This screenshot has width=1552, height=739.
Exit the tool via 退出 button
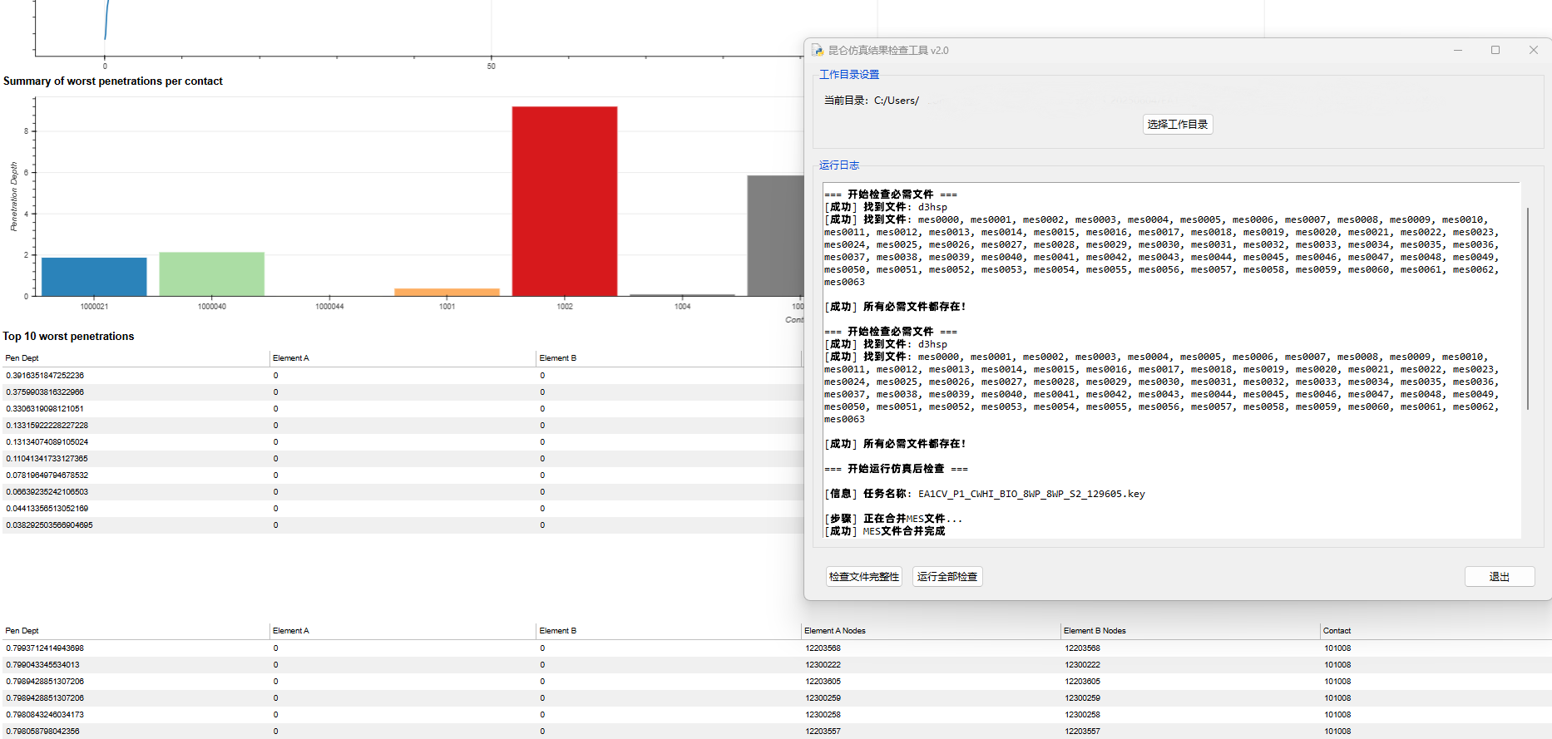click(1499, 577)
